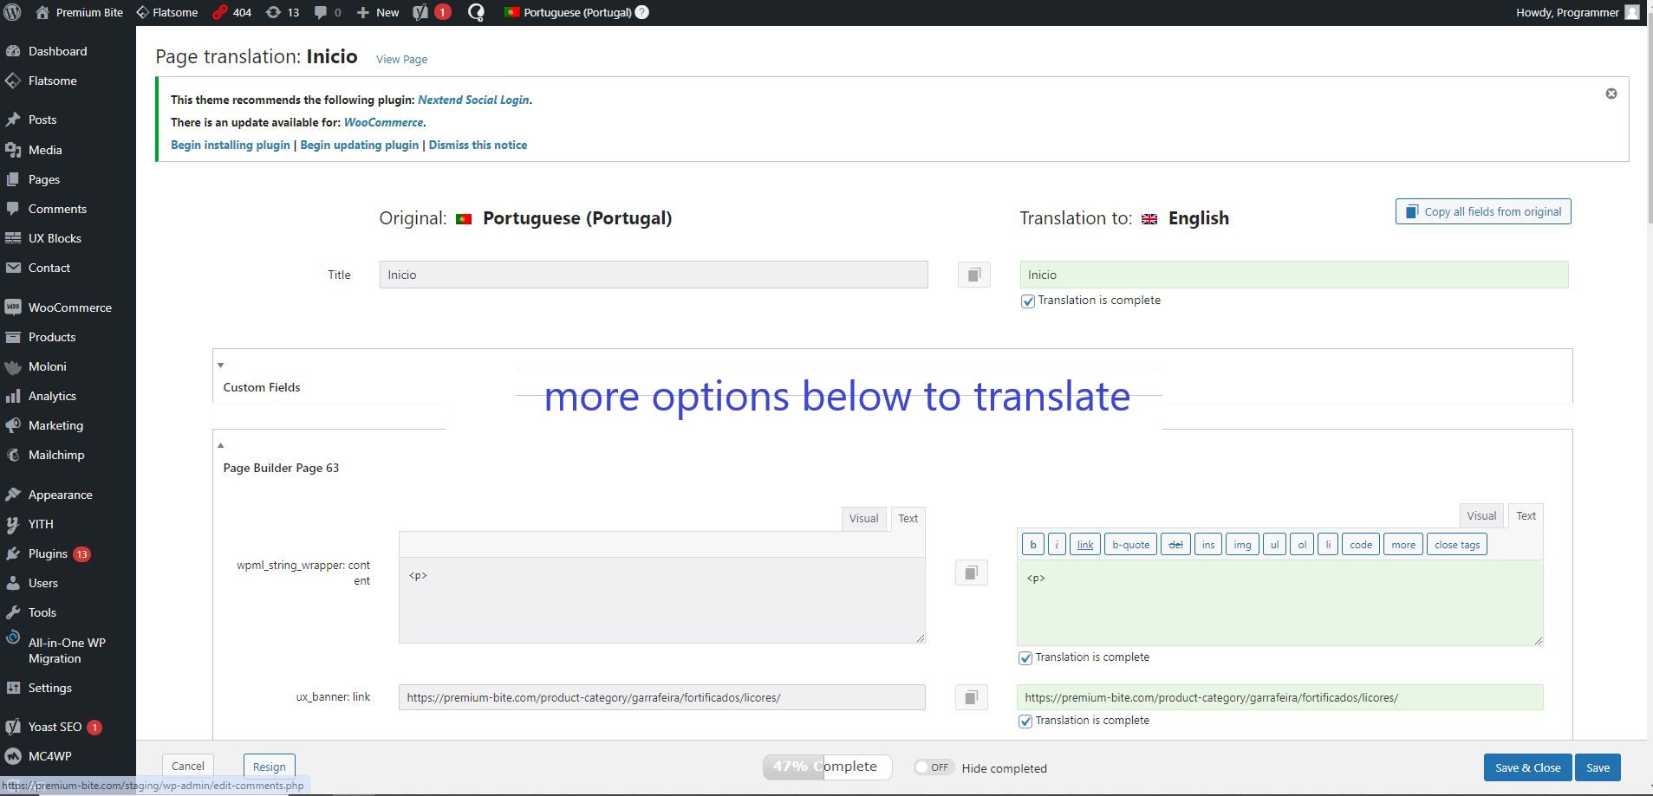Insert link tag in translation editor
1653x796 pixels.
click(1085, 544)
